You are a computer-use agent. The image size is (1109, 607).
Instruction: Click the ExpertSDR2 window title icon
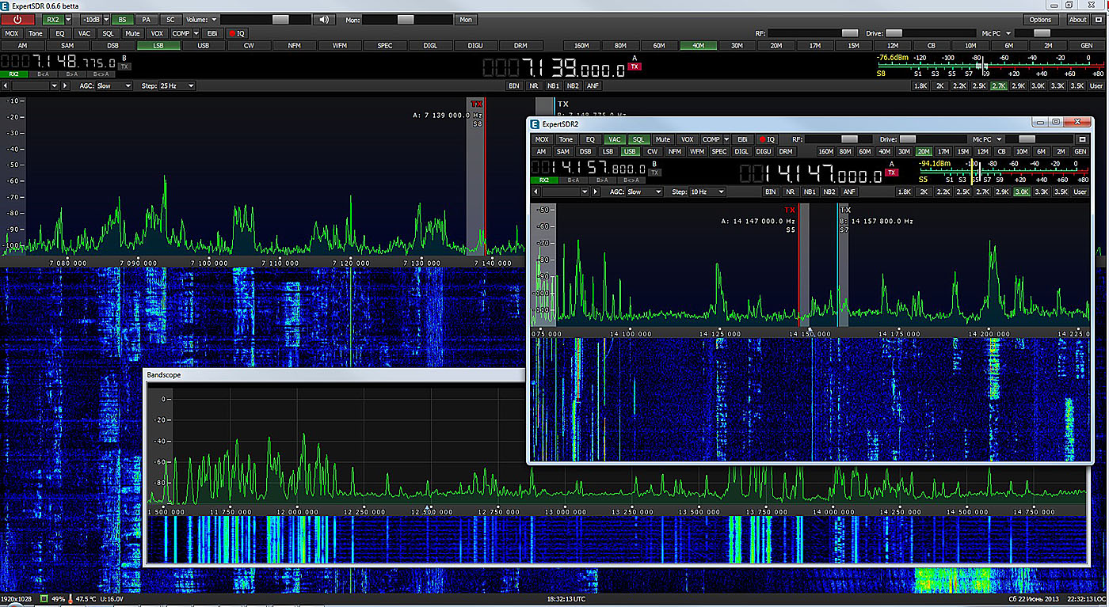point(535,123)
